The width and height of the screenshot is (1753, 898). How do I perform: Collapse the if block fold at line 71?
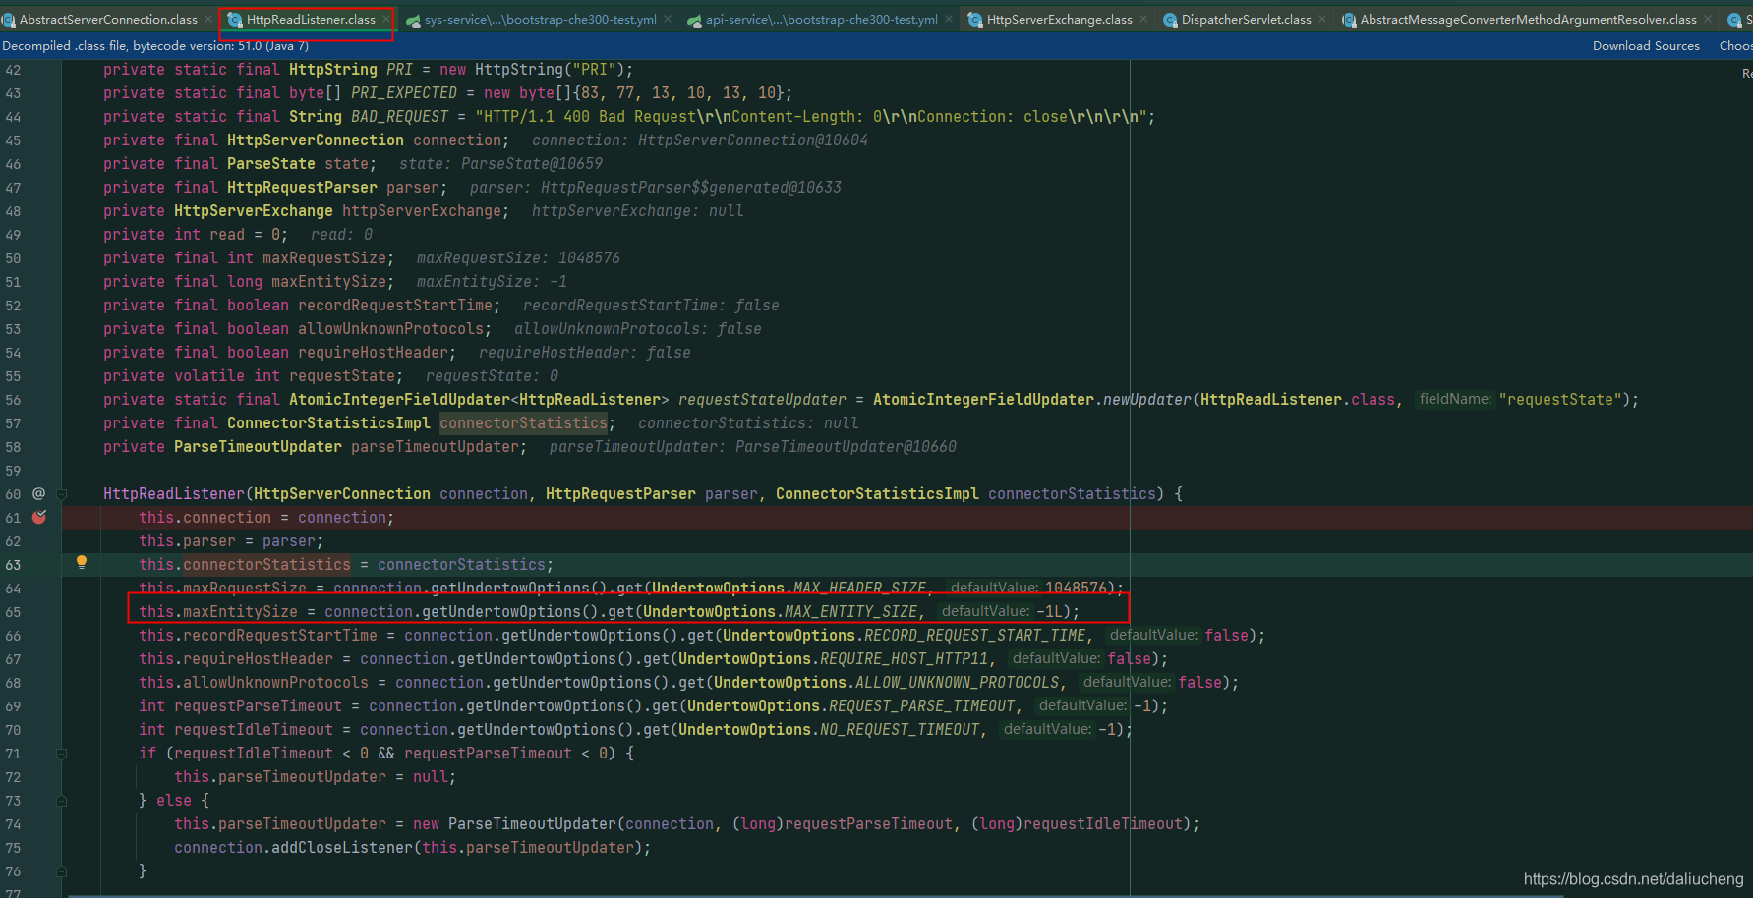coord(61,754)
